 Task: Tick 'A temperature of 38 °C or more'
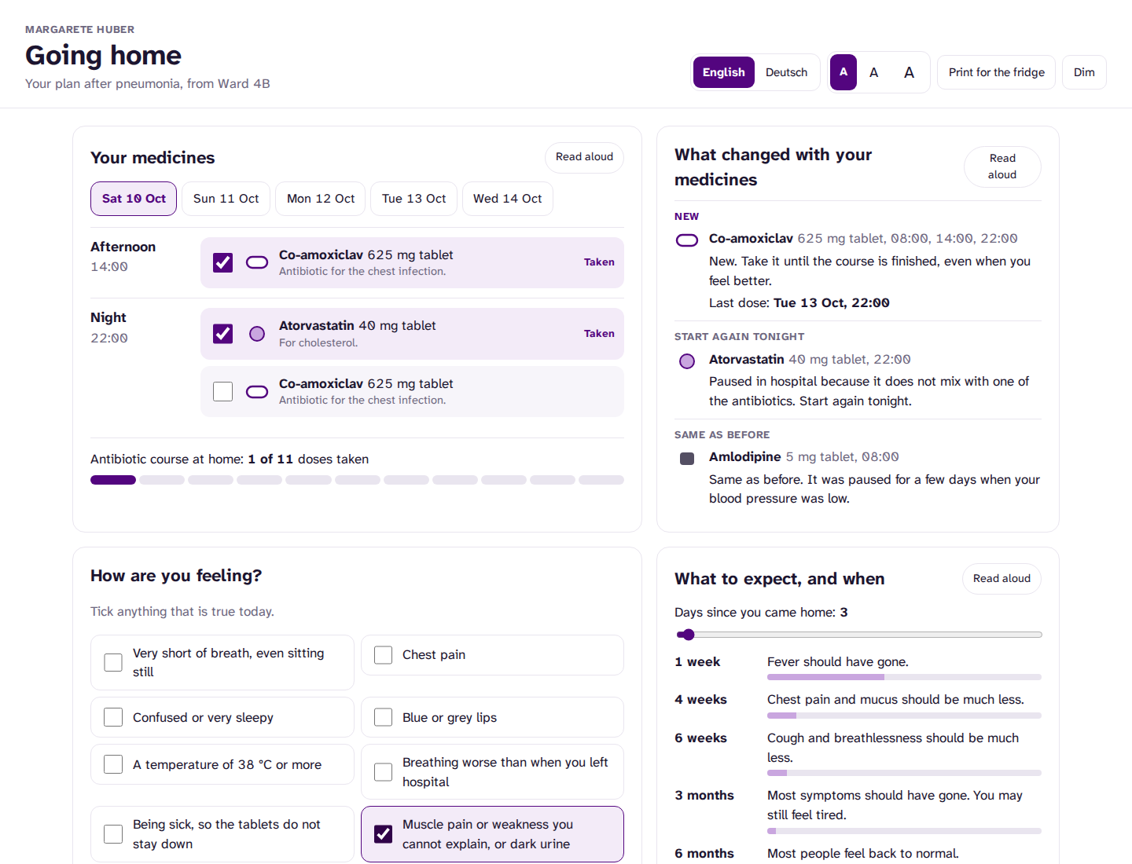[x=113, y=764]
